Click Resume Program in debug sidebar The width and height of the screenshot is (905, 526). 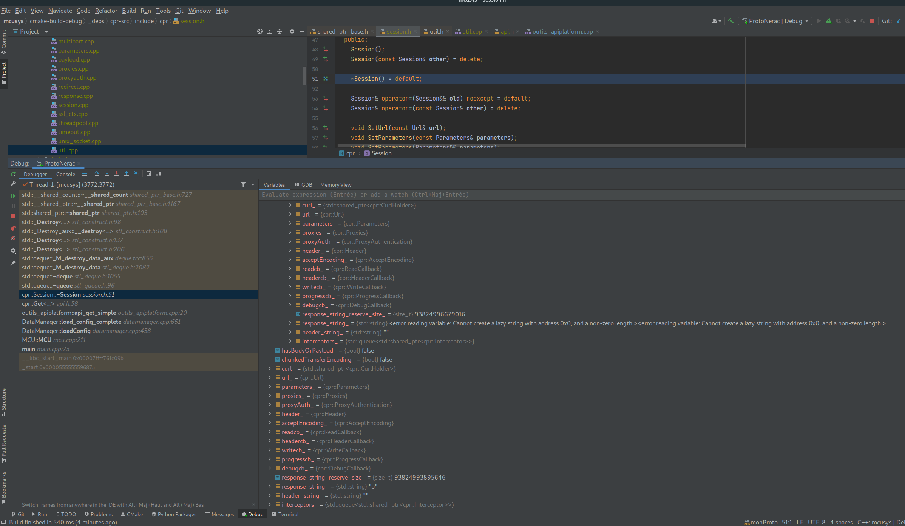click(x=13, y=196)
